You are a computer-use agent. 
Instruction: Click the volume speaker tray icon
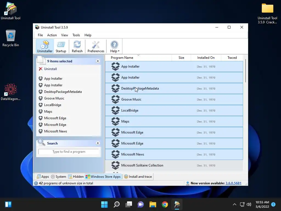(249, 204)
